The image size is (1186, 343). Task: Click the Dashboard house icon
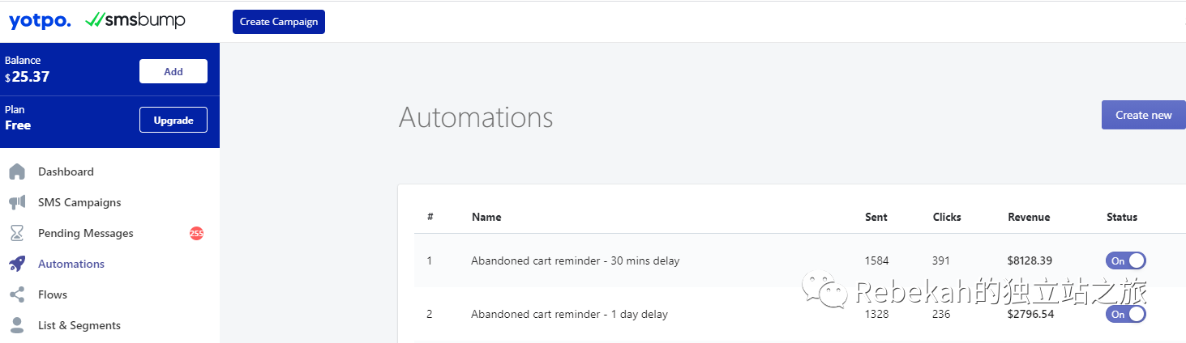coord(16,171)
